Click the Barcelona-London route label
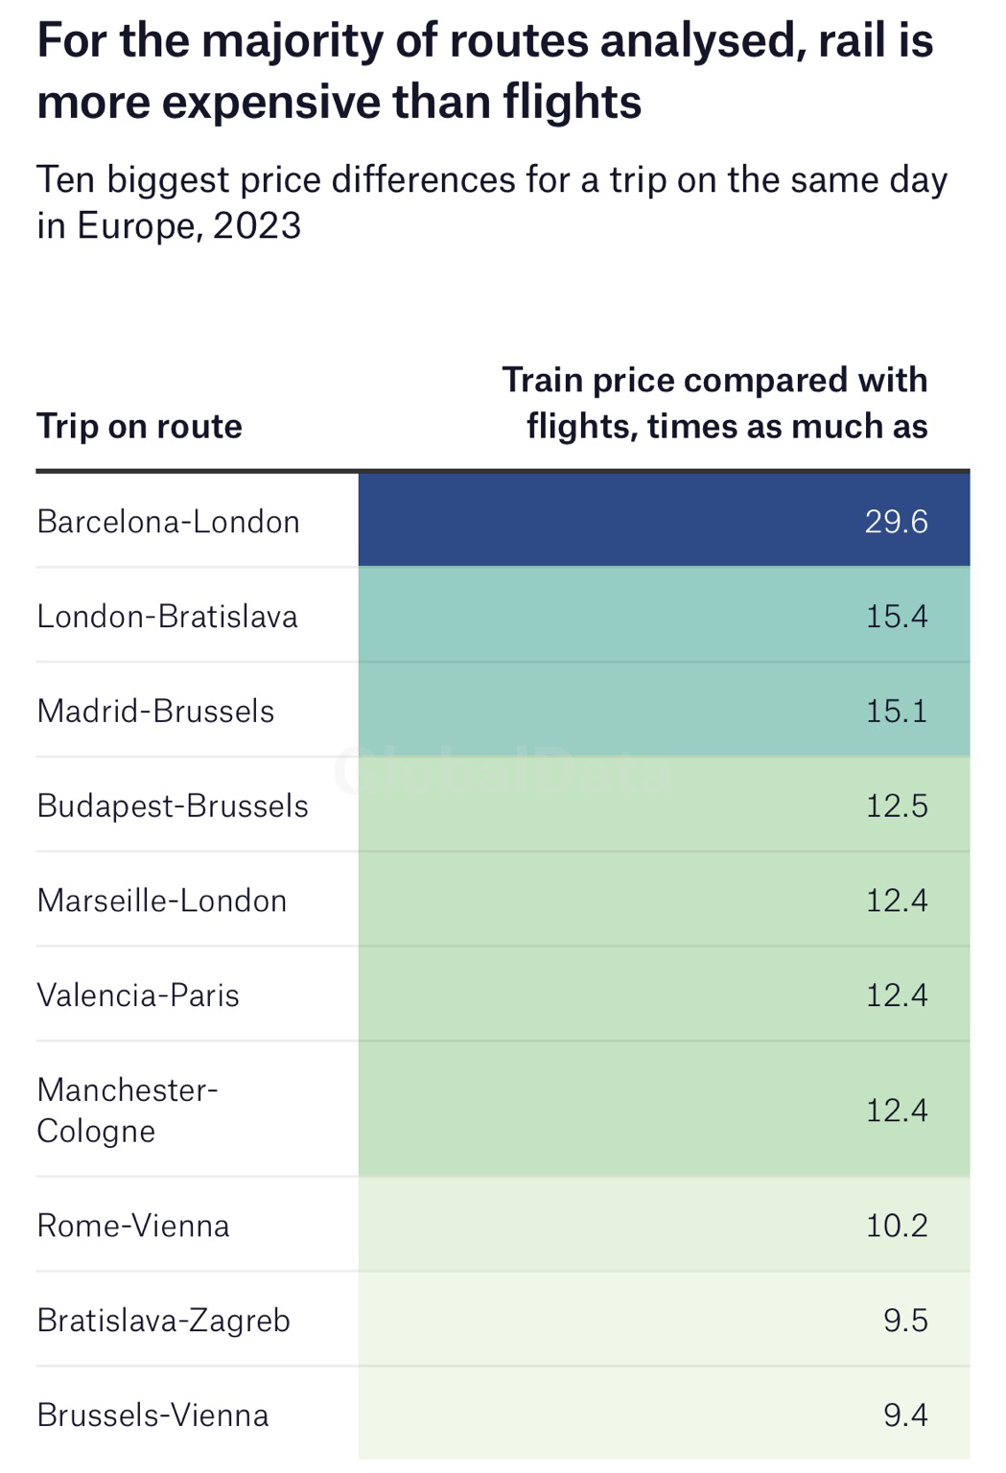The width and height of the screenshot is (1006, 1473). 168,522
